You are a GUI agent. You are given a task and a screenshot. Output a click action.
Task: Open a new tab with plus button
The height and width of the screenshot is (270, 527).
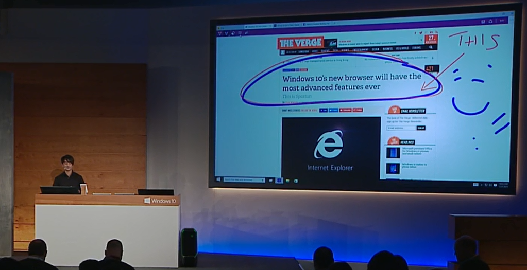point(334,23)
